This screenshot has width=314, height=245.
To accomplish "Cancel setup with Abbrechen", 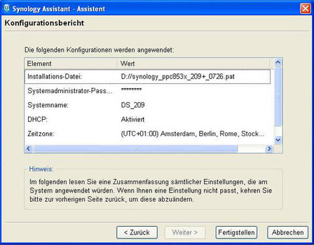I will click(288, 233).
